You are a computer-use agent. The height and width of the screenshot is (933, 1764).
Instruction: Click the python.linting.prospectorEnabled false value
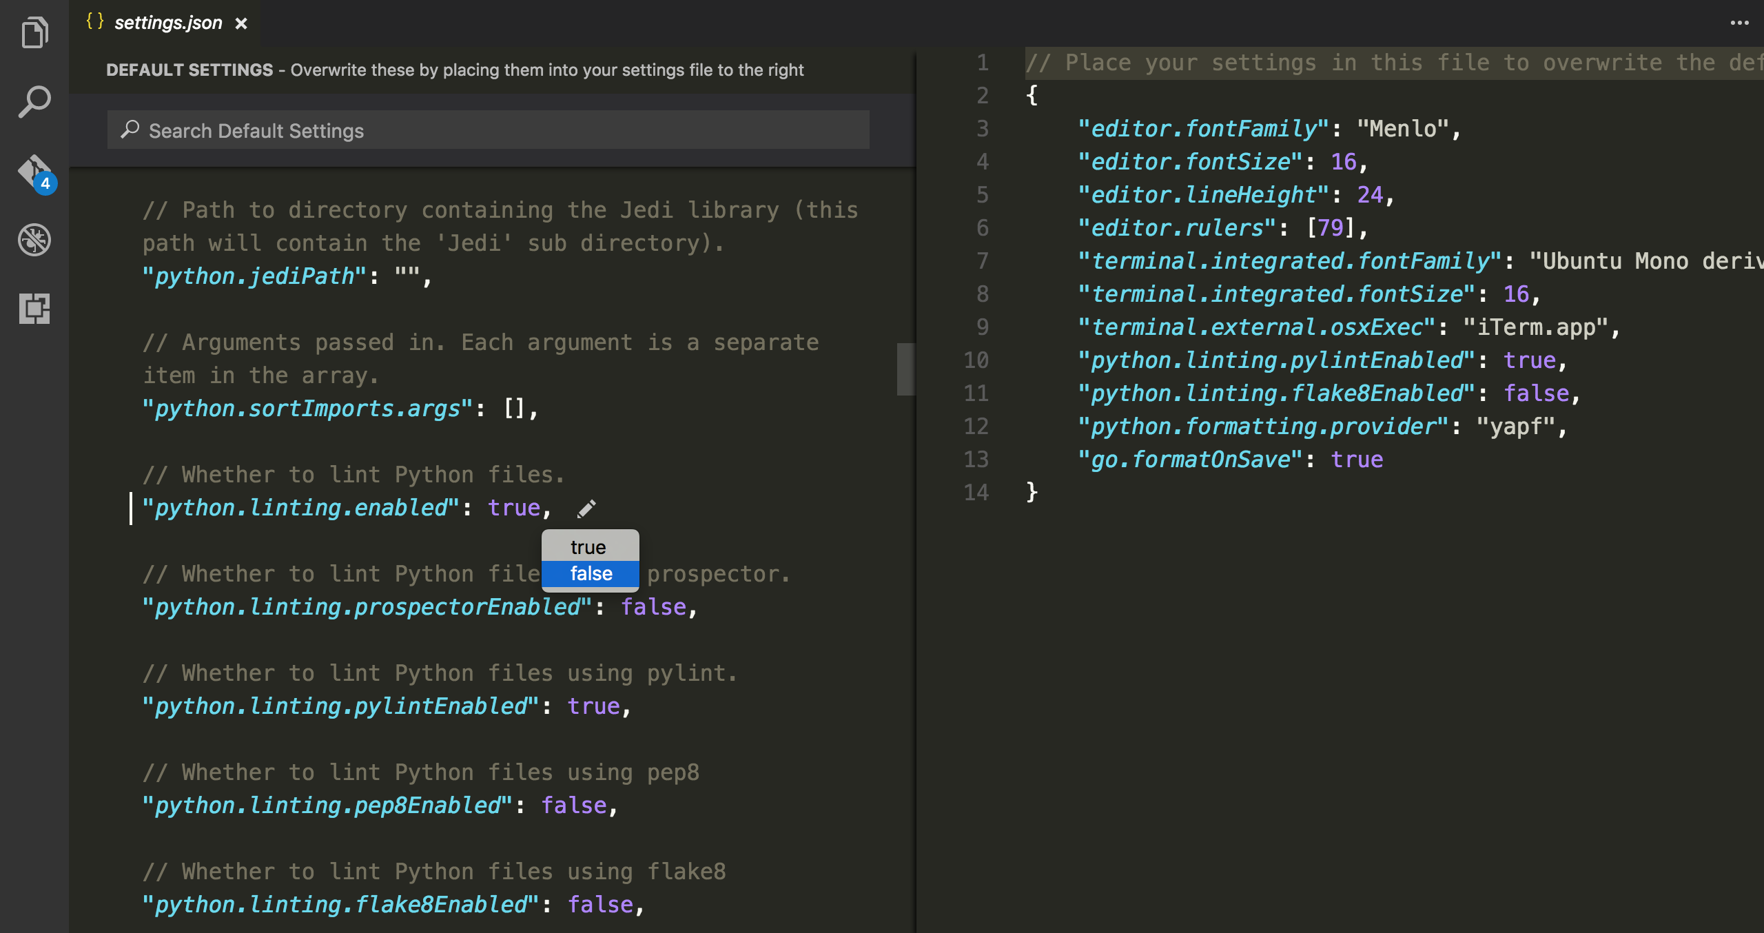(x=653, y=607)
